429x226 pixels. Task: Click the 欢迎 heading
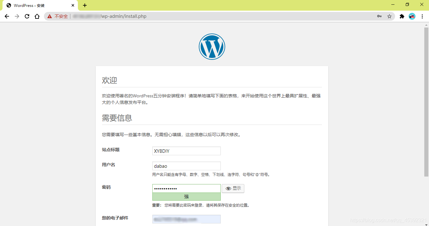click(x=110, y=80)
